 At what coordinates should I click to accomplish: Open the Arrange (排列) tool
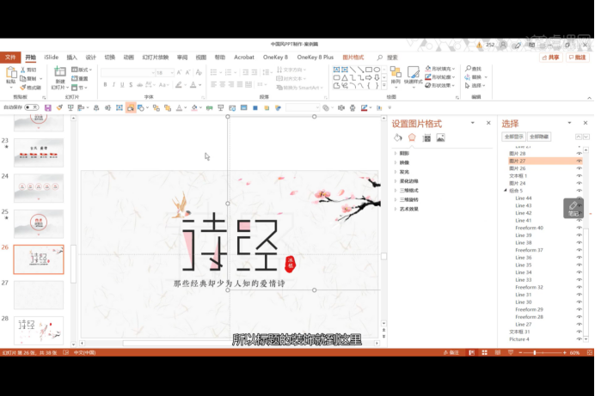tap(396, 75)
